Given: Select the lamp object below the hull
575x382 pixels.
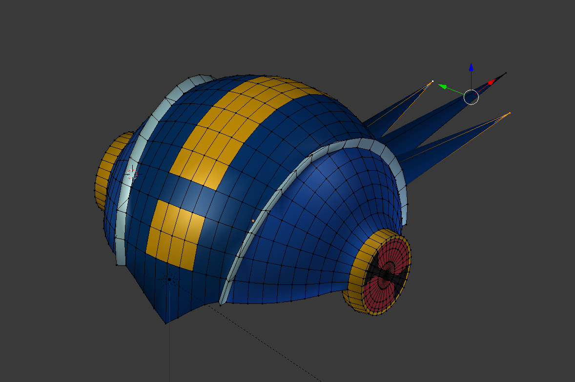Looking at the screenshot, I should click(169, 280).
